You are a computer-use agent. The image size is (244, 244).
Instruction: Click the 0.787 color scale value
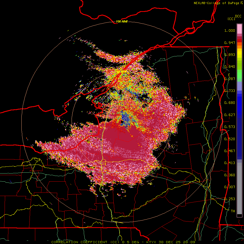(x=230, y=79)
